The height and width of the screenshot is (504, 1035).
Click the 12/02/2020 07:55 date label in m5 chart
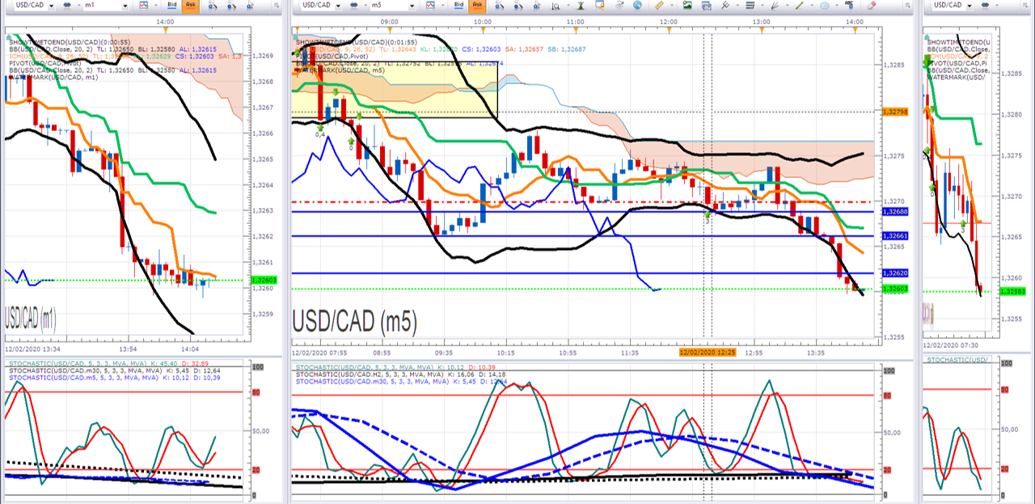click(x=321, y=353)
